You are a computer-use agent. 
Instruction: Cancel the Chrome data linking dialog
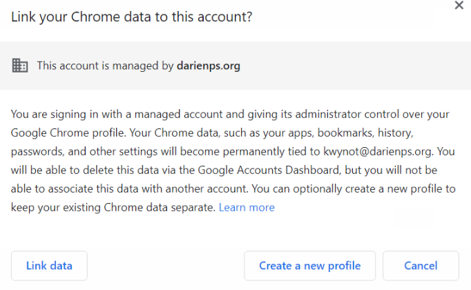click(421, 266)
